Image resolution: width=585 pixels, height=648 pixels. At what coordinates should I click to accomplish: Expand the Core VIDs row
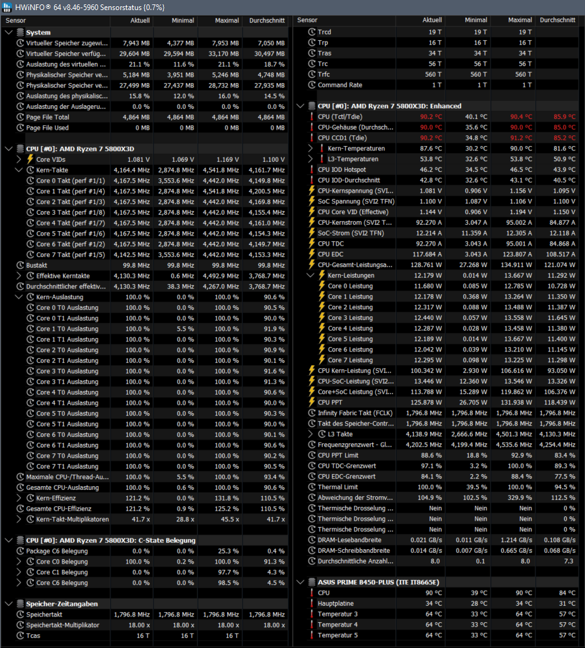[x=19, y=159]
